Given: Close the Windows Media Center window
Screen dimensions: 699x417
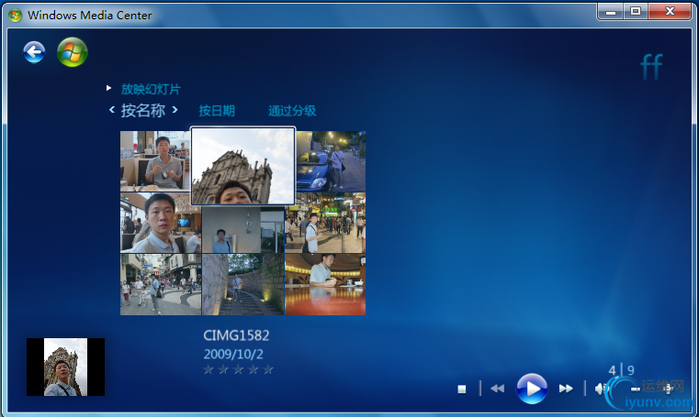Looking at the screenshot, I should click(x=670, y=12).
